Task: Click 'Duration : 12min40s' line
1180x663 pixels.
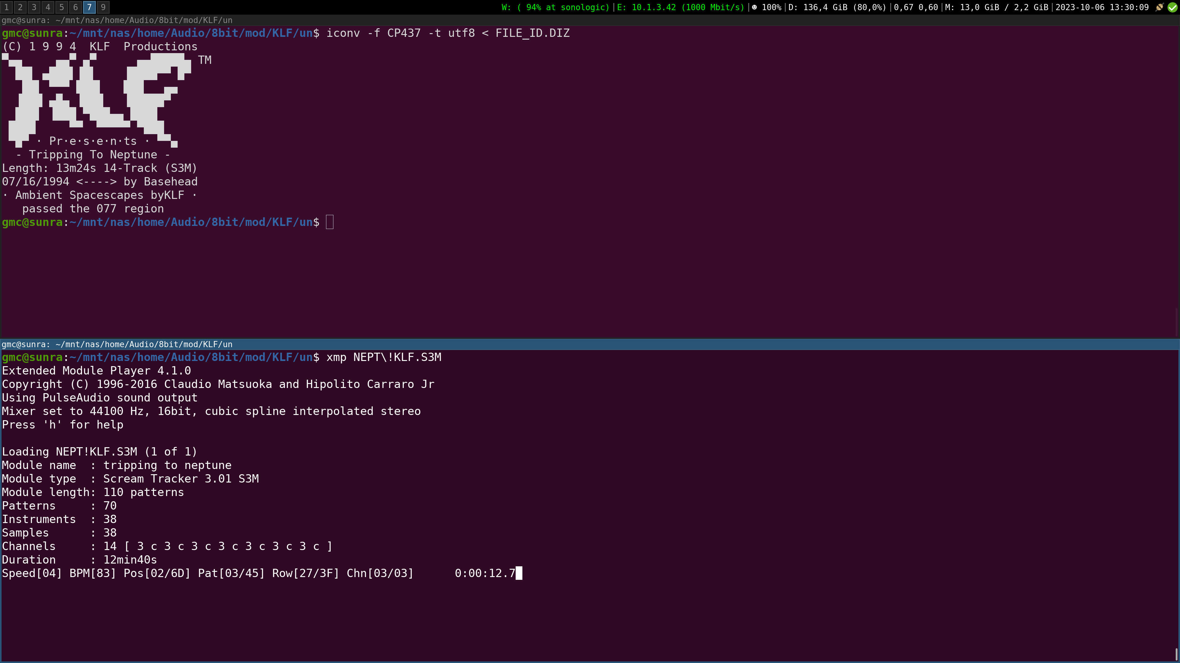Action: click(x=80, y=560)
